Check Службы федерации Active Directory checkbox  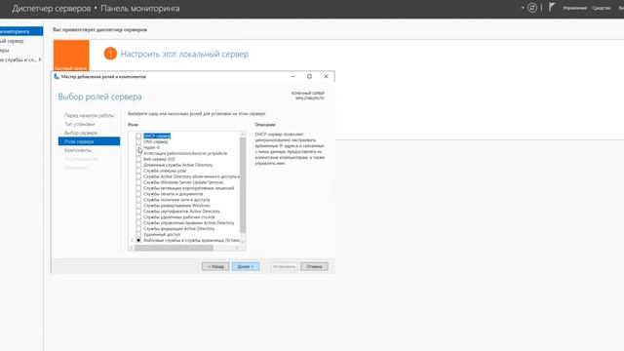tap(138, 229)
